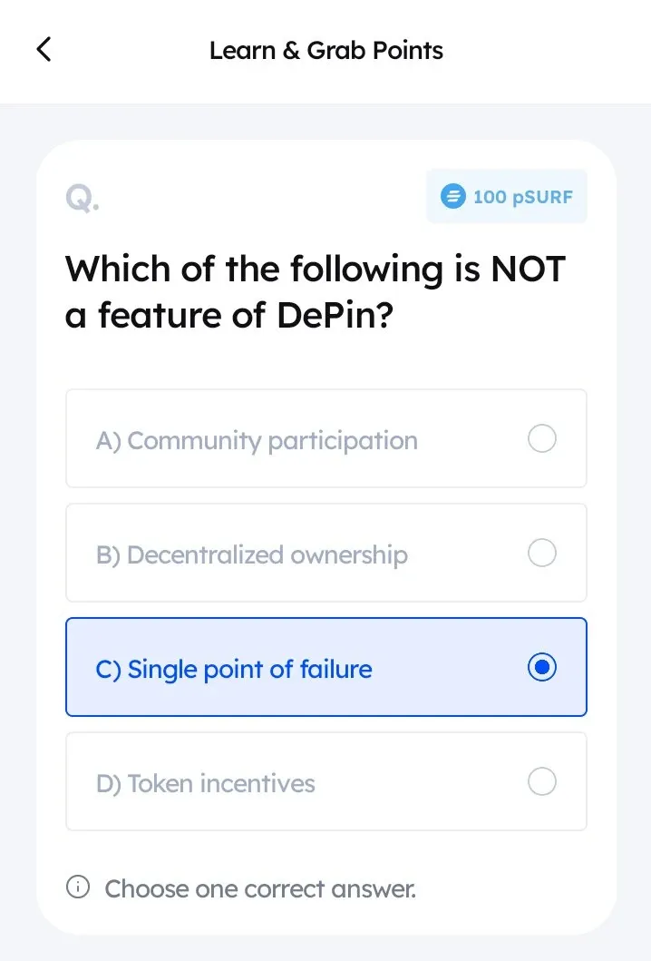Click the "Learn & Grab Points" header title
Viewport: 651px width, 961px height.
click(x=326, y=50)
